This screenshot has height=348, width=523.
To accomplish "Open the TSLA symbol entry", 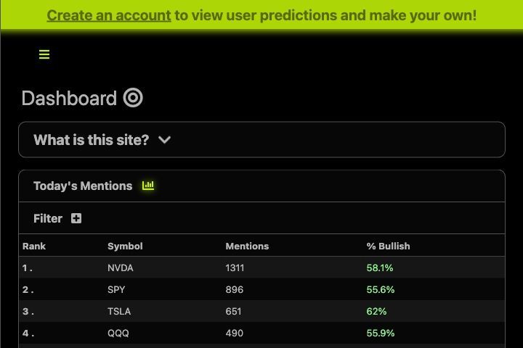I will (x=119, y=311).
